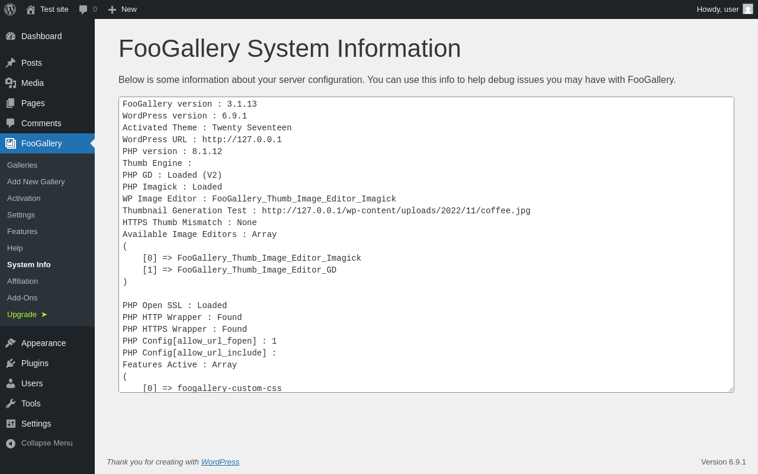Viewport: 758px width, 474px height.
Task: Open FooGallery Settings submenu item
Action: coord(47,215)
